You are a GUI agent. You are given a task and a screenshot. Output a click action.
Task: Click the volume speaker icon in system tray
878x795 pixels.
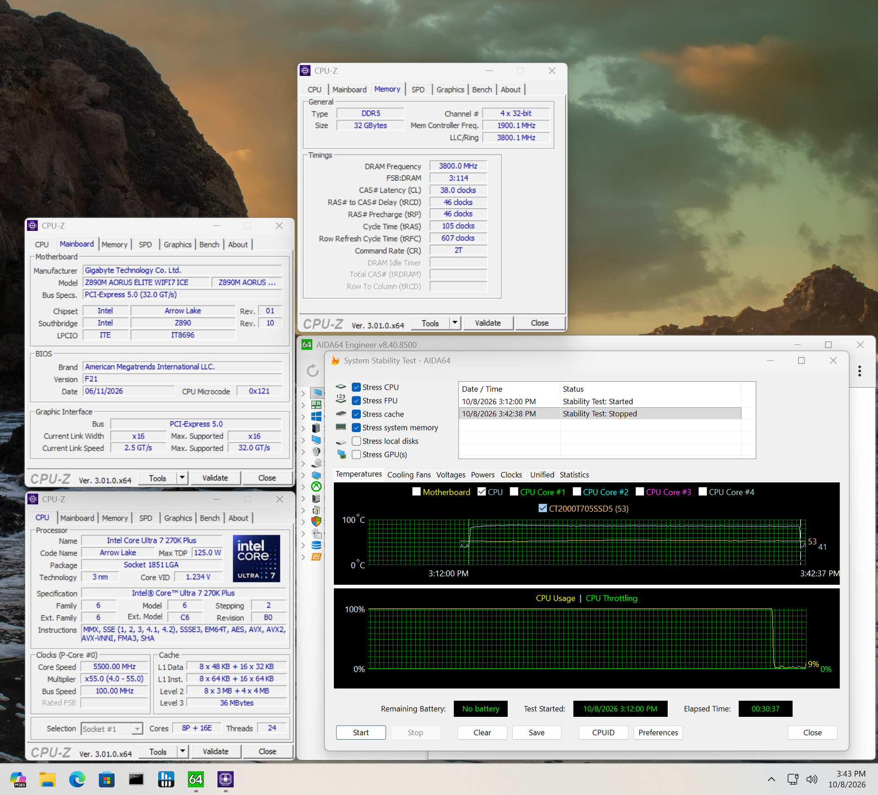click(812, 779)
